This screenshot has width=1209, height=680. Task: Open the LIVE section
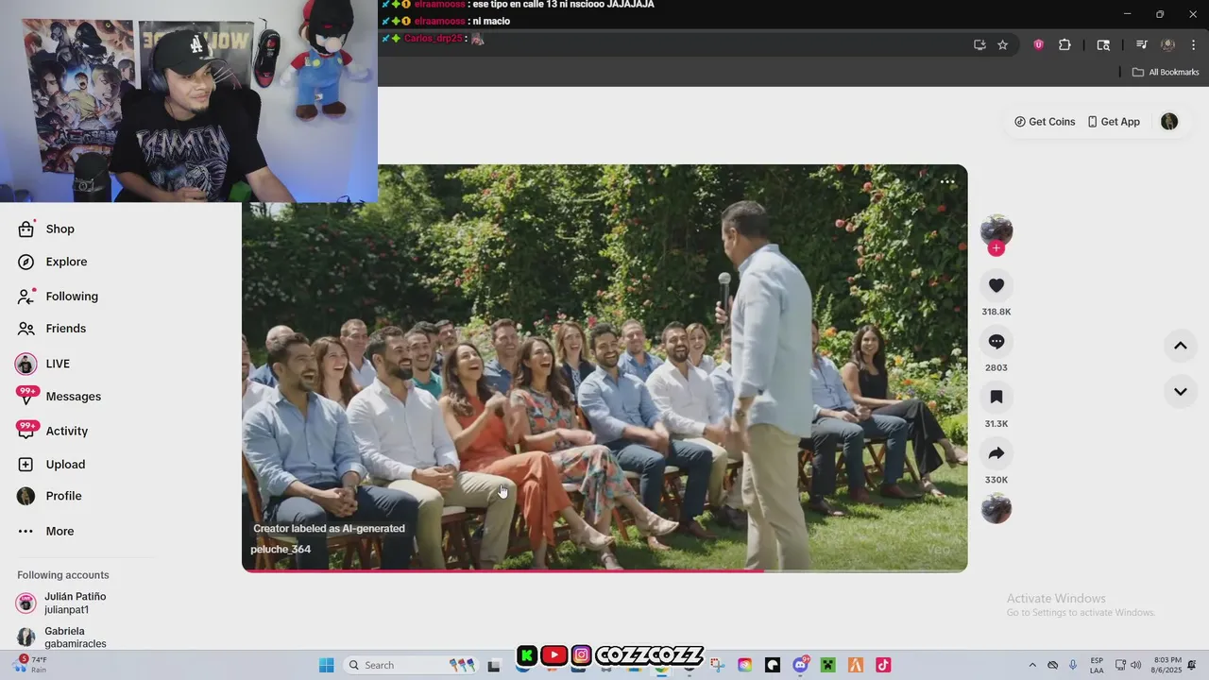click(x=43, y=364)
